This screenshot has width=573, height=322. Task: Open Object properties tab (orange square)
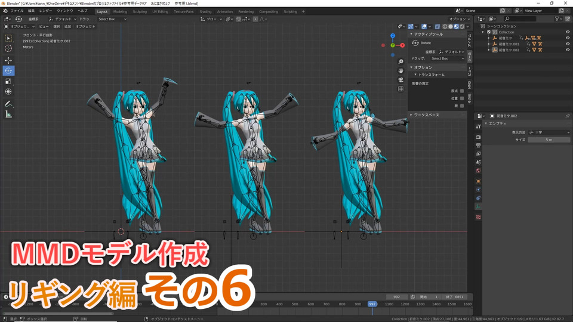click(478, 181)
